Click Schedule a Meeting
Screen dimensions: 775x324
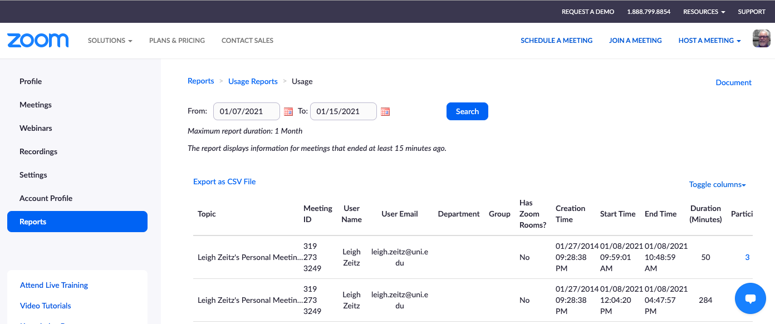point(556,41)
